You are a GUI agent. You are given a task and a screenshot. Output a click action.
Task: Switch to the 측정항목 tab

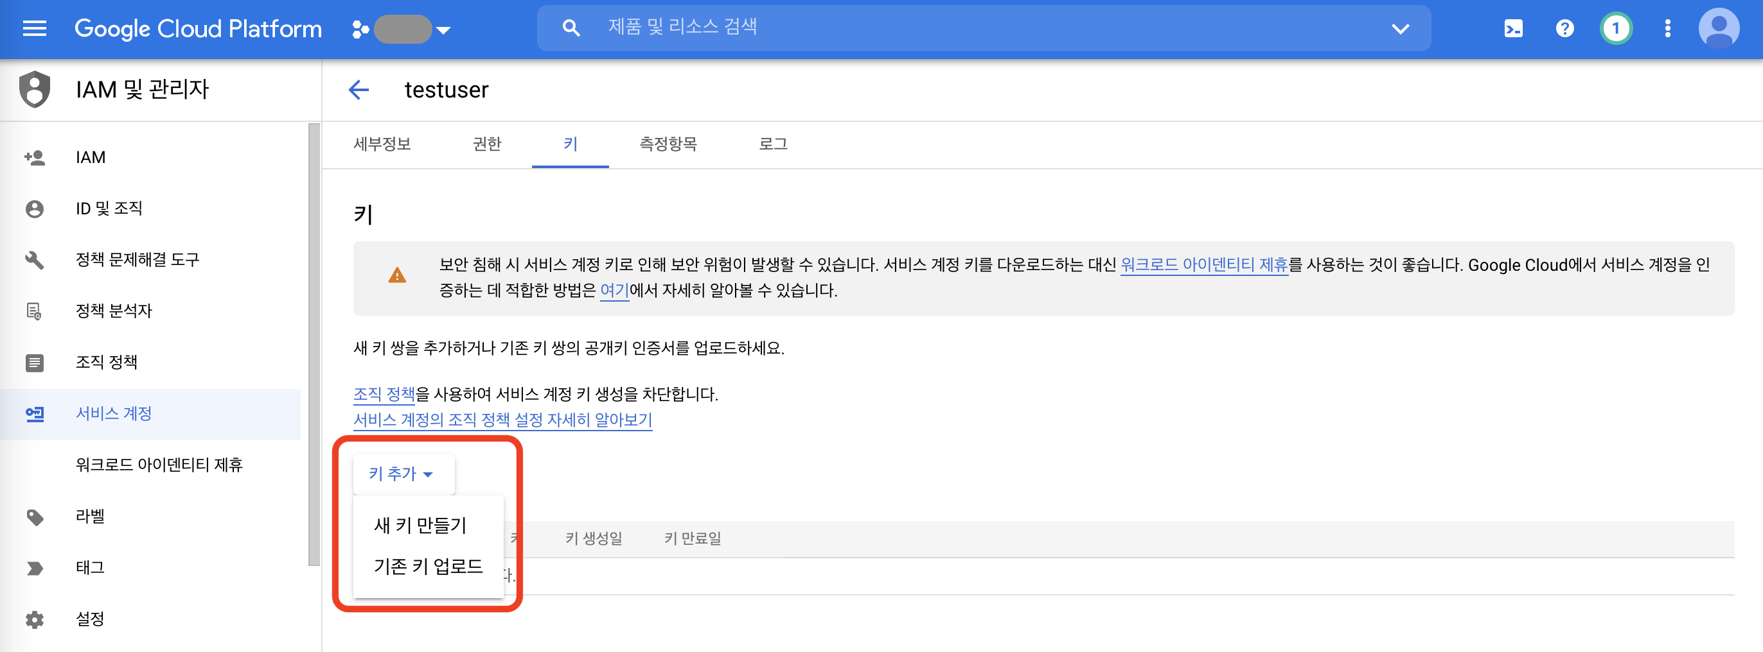tap(668, 144)
